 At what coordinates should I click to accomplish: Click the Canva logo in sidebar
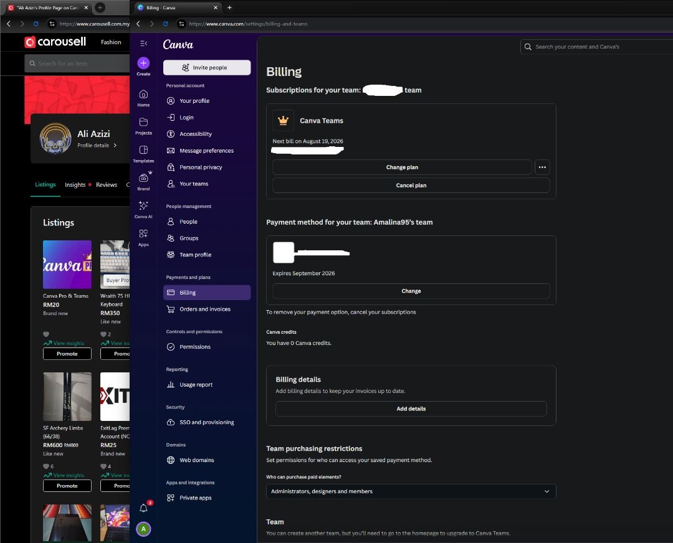pyautogui.click(x=178, y=45)
